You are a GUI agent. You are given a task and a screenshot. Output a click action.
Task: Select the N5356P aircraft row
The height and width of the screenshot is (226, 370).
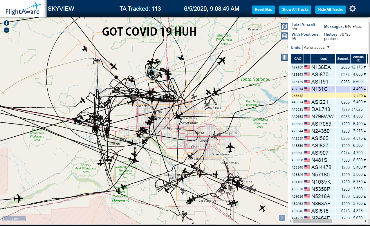(x=329, y=189)
